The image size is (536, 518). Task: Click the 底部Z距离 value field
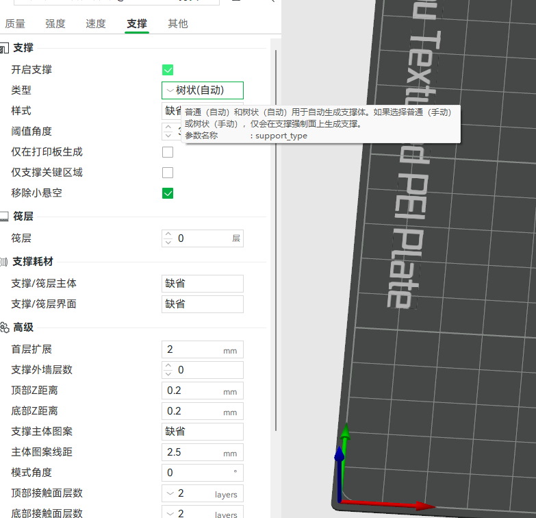(203, 411)
